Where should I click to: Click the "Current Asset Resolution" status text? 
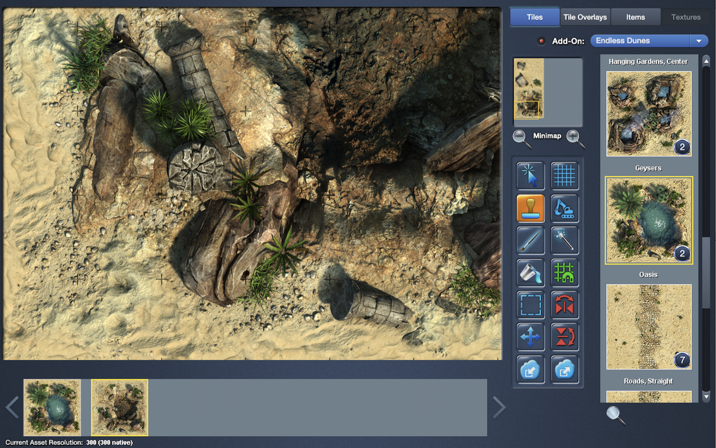[x=44, y=442]
